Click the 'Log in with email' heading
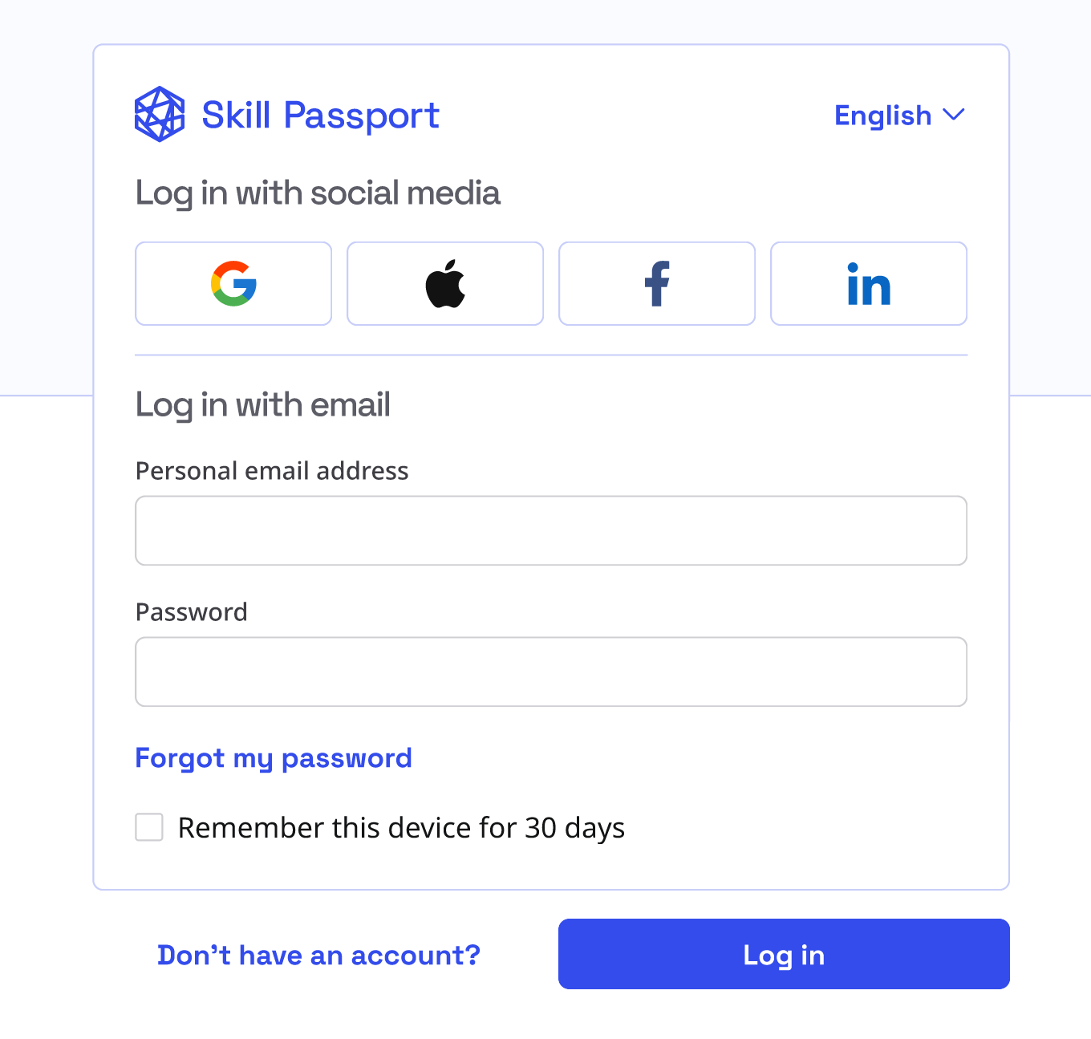Viewport: 1091px width, 1039px height. point(263,405)
